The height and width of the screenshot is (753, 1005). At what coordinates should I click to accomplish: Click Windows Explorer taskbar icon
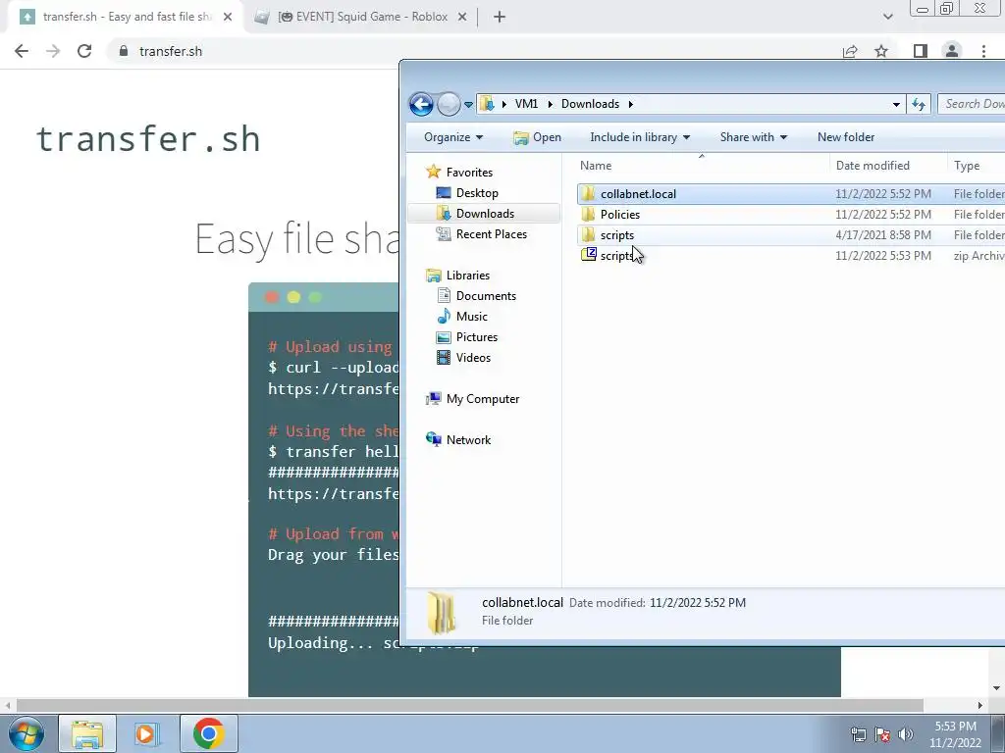87,733
